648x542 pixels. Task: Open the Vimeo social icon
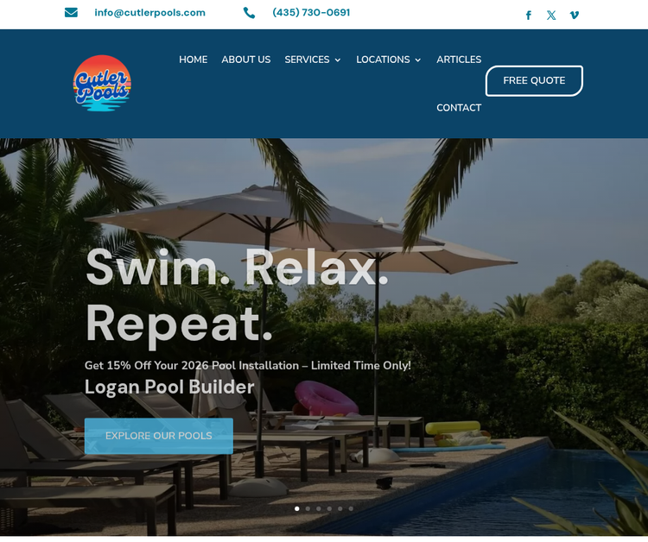coord(574,16)
